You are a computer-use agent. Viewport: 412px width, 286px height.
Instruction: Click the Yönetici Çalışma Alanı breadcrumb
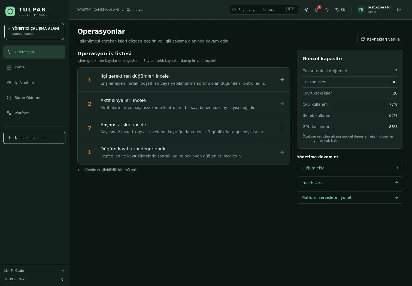coord(98,10)
